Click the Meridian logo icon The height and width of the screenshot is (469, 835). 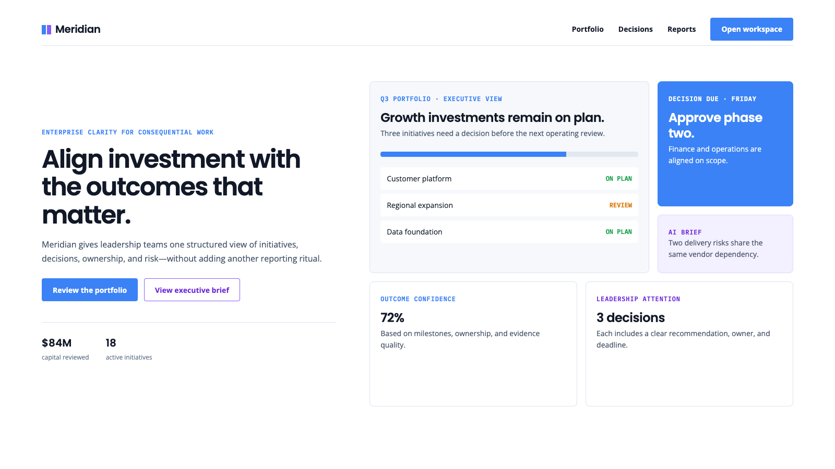(x=46, y=30)
